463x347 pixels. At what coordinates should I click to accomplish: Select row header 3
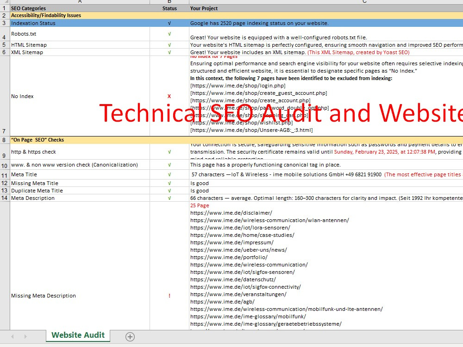pos(5,23)
